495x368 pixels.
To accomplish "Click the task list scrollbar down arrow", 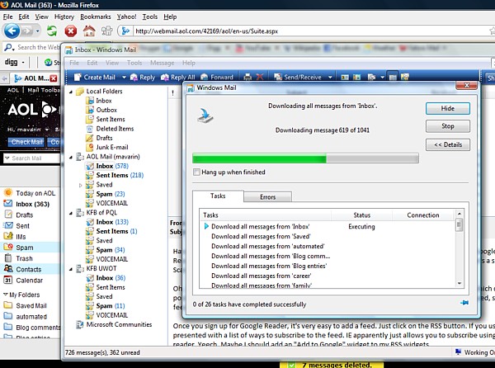I will point(460,283).
